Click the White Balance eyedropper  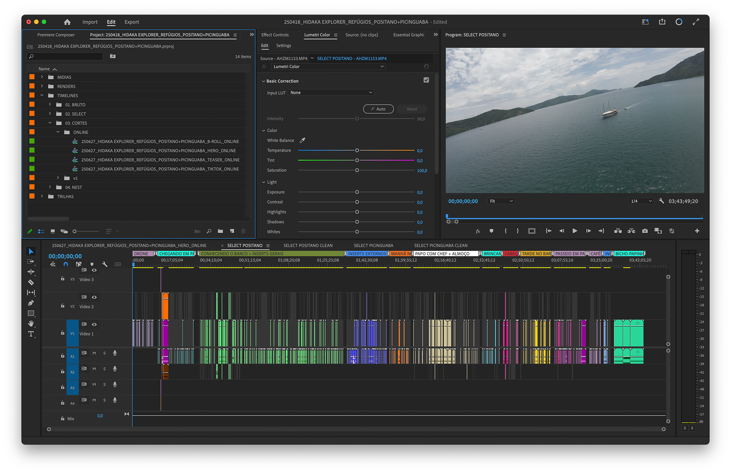click(302, 140)
